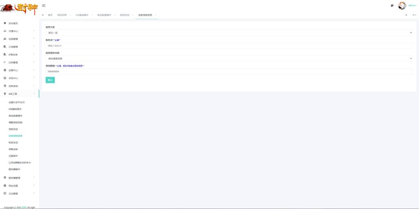Screen dimensions: 419x209
Task: Switch to the 首页 tab
Action: [x=50, y=15]
